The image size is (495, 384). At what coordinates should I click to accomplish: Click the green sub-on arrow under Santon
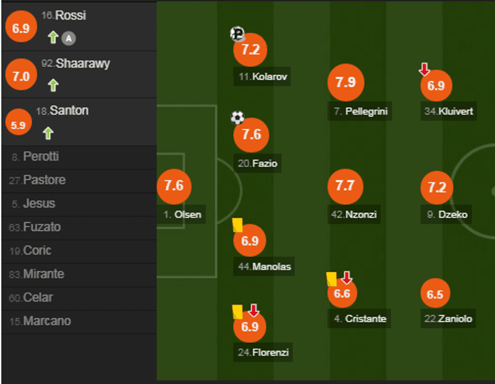48,133
